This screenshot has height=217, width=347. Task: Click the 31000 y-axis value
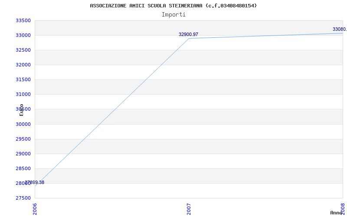pyautogui.click(x=23, y=94)
